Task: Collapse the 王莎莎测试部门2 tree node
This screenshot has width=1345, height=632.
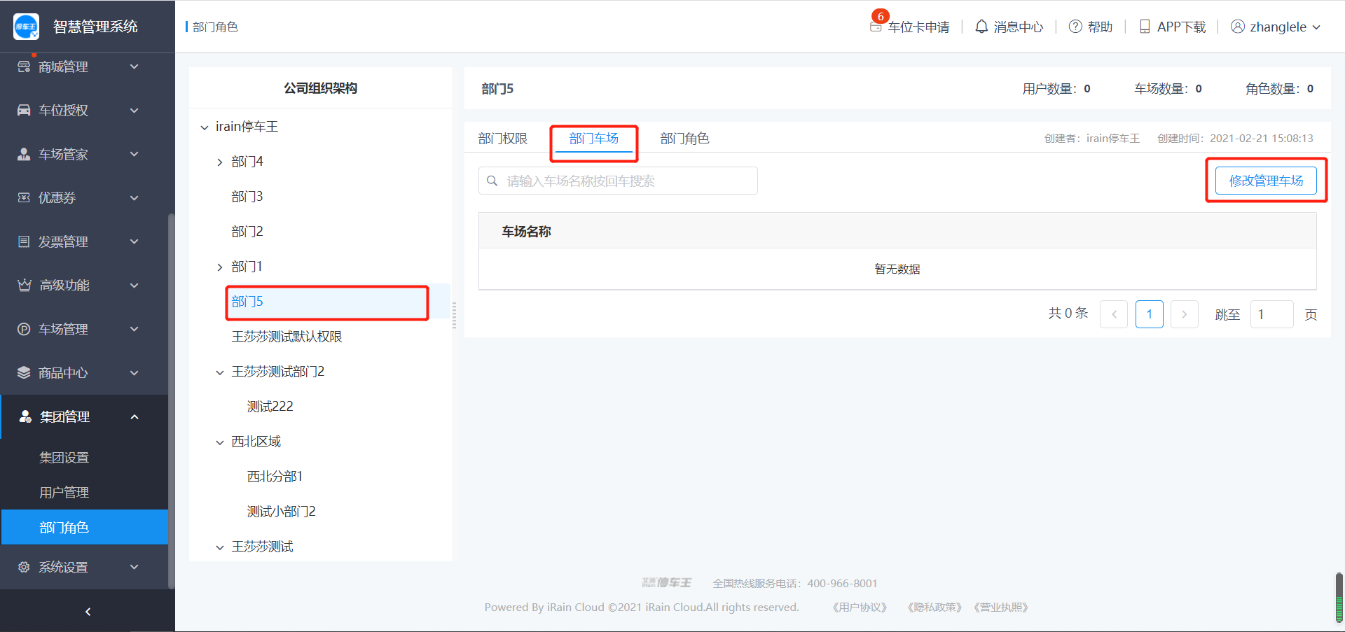Action: point(220,372)
